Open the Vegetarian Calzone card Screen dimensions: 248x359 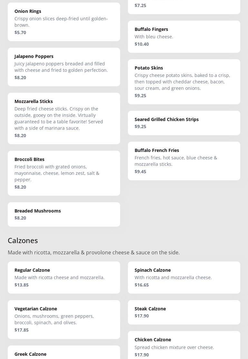click(x=64, y=320)
